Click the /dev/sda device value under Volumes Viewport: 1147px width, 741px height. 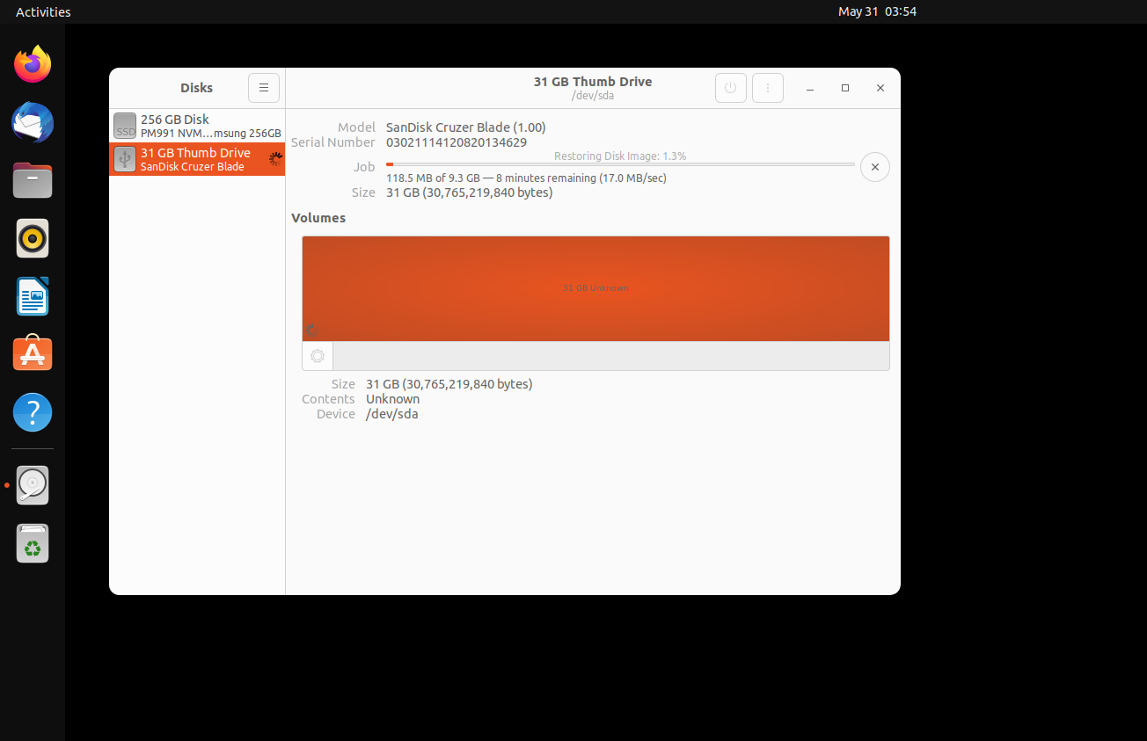pos(392,414)
